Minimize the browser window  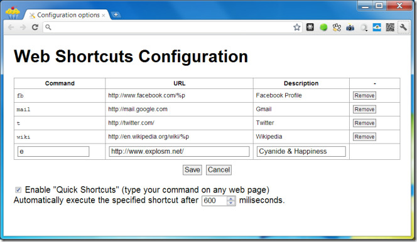pos(365,6)
